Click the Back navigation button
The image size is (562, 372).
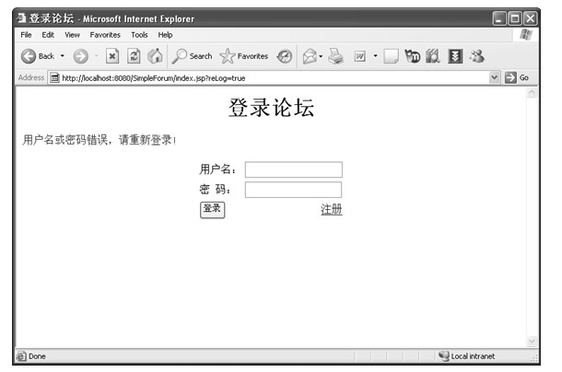38,56
